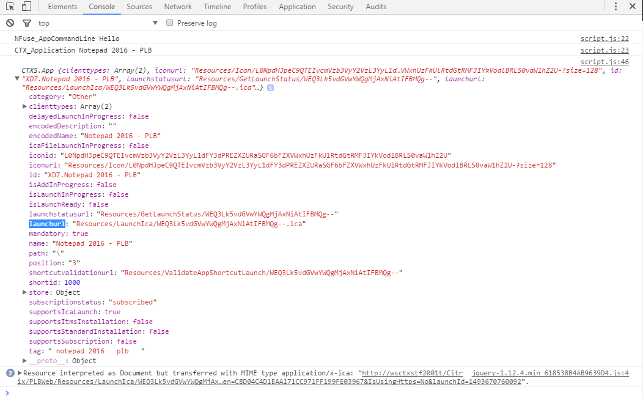Open the Sources tab

(139, 7)
